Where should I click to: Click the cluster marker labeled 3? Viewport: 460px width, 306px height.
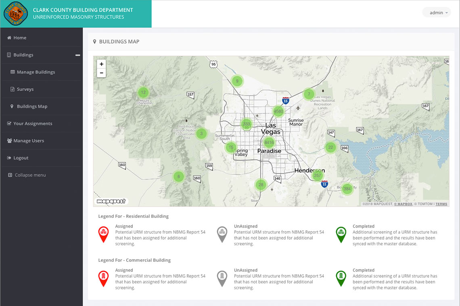tap(201, 134)
